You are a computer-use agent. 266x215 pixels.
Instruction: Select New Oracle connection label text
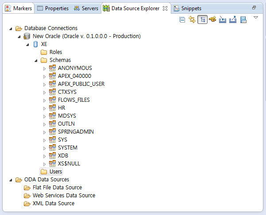tap(87, 36)
